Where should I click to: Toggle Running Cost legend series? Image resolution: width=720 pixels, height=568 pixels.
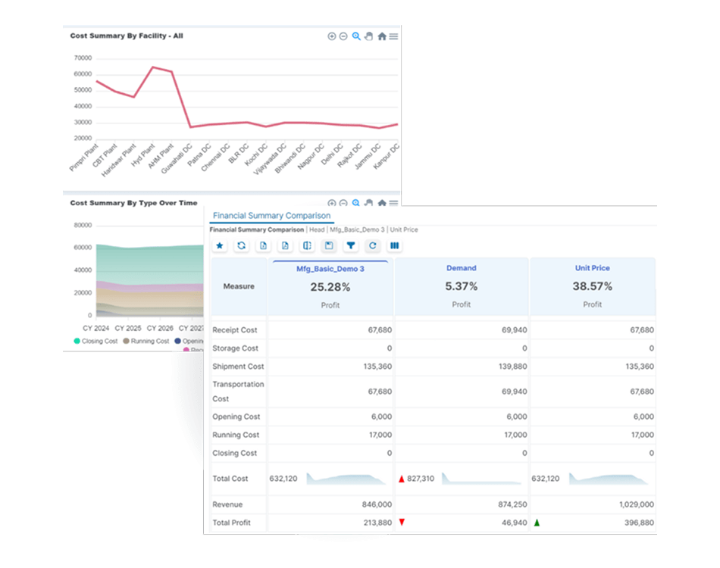tap(146, 341)
